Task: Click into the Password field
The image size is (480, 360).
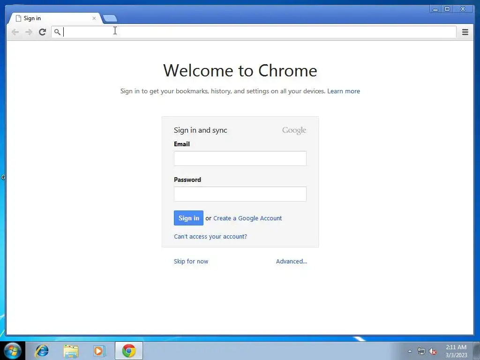Action: coord(240,194)
